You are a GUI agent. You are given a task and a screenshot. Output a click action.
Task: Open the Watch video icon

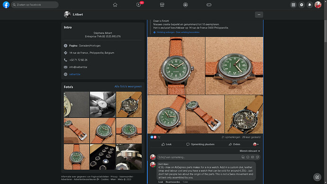(x=139, y=5)
